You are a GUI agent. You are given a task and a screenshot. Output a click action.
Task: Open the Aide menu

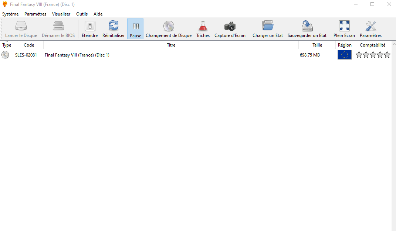click(x=98, y=14)
